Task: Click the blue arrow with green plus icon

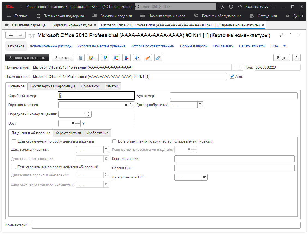Action: pyautogui.click(x=105, y=58)
